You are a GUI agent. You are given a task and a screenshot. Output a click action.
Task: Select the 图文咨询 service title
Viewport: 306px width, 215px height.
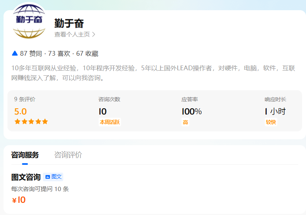pos(26,177)
